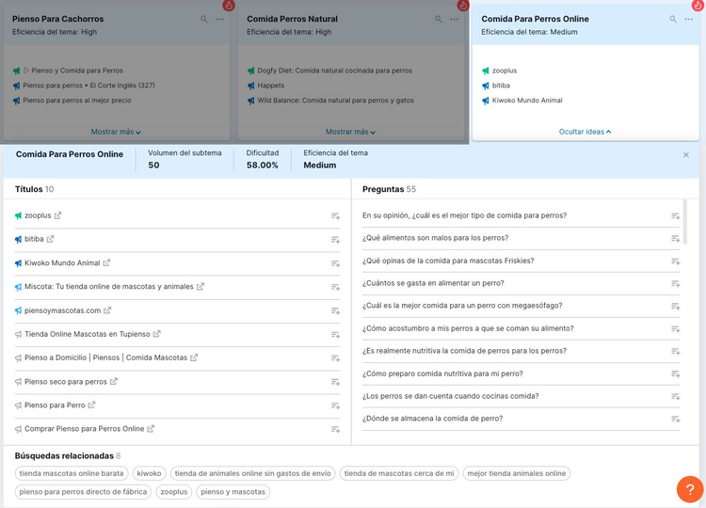Open Pienso seco para perros title
Image resolution: width=706 pixels, height=508 pixels.
point(66,382)
